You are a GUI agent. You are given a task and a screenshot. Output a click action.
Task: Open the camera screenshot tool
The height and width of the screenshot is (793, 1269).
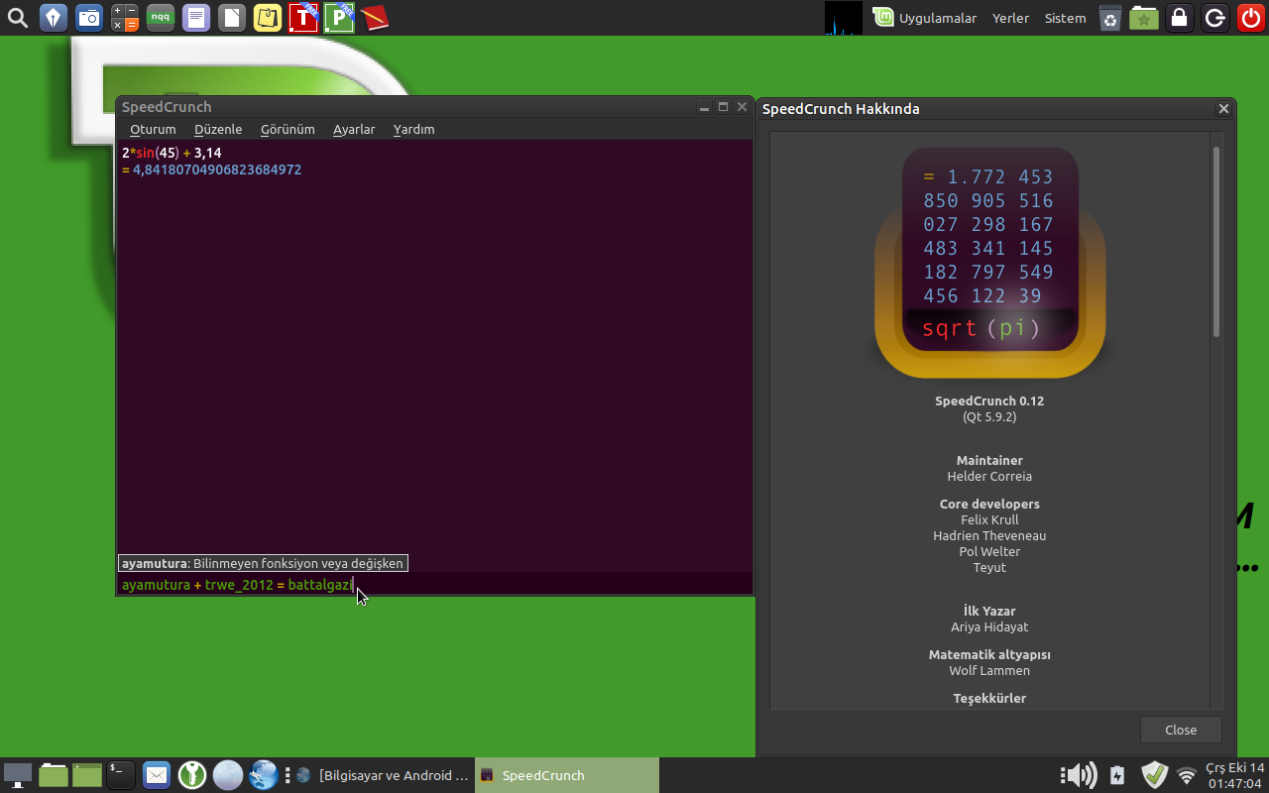point(89,18)
